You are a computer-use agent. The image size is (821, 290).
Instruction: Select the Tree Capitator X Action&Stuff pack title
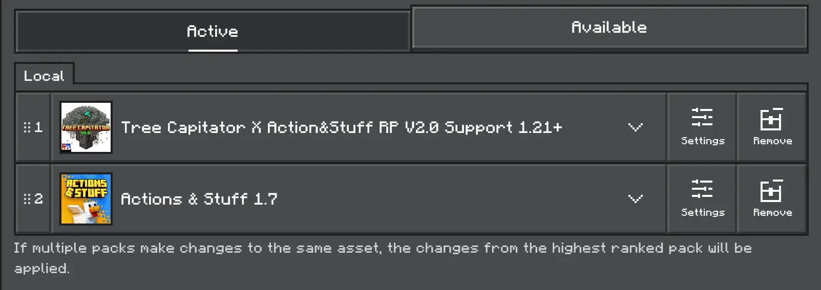coord(341,127)
